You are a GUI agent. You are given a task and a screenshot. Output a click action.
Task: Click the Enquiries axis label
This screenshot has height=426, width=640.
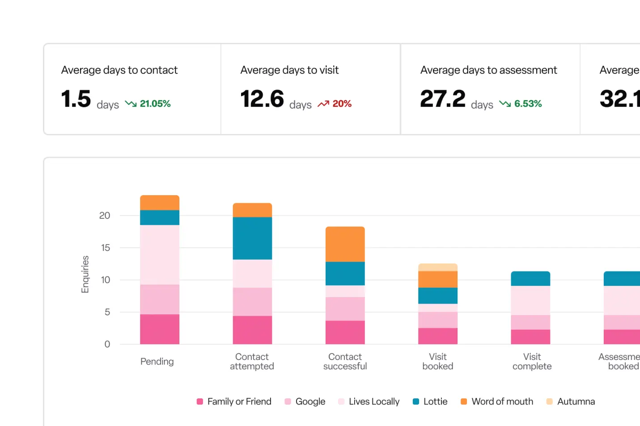click(85, 274)
